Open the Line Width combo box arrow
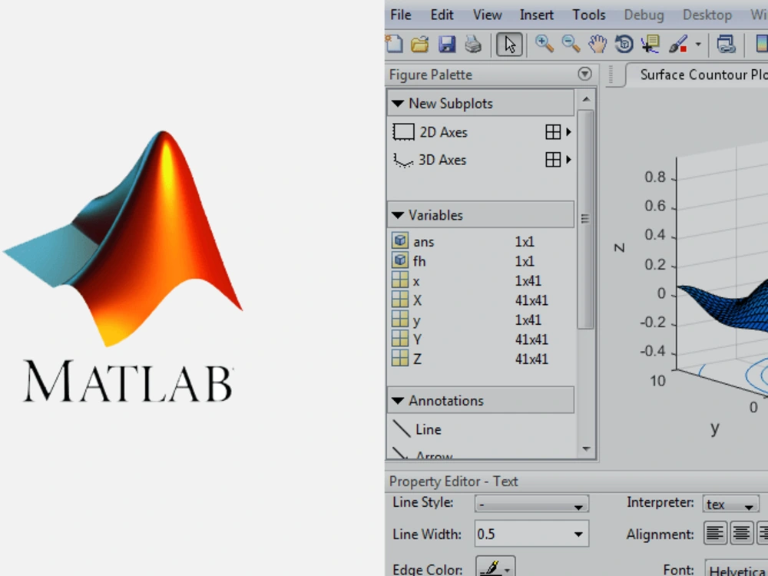The image size is (768, 576). (578, 534)
